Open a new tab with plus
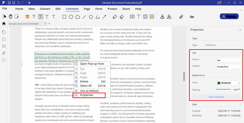The height and width of the screenshot is (123, 244). [x=49, y=24]
